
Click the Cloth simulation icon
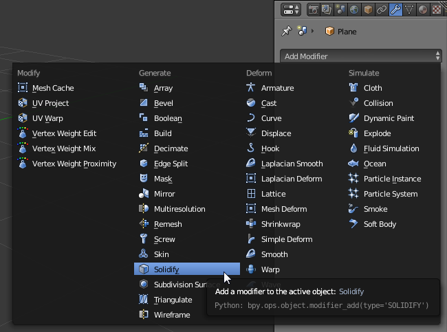[353, 87]
